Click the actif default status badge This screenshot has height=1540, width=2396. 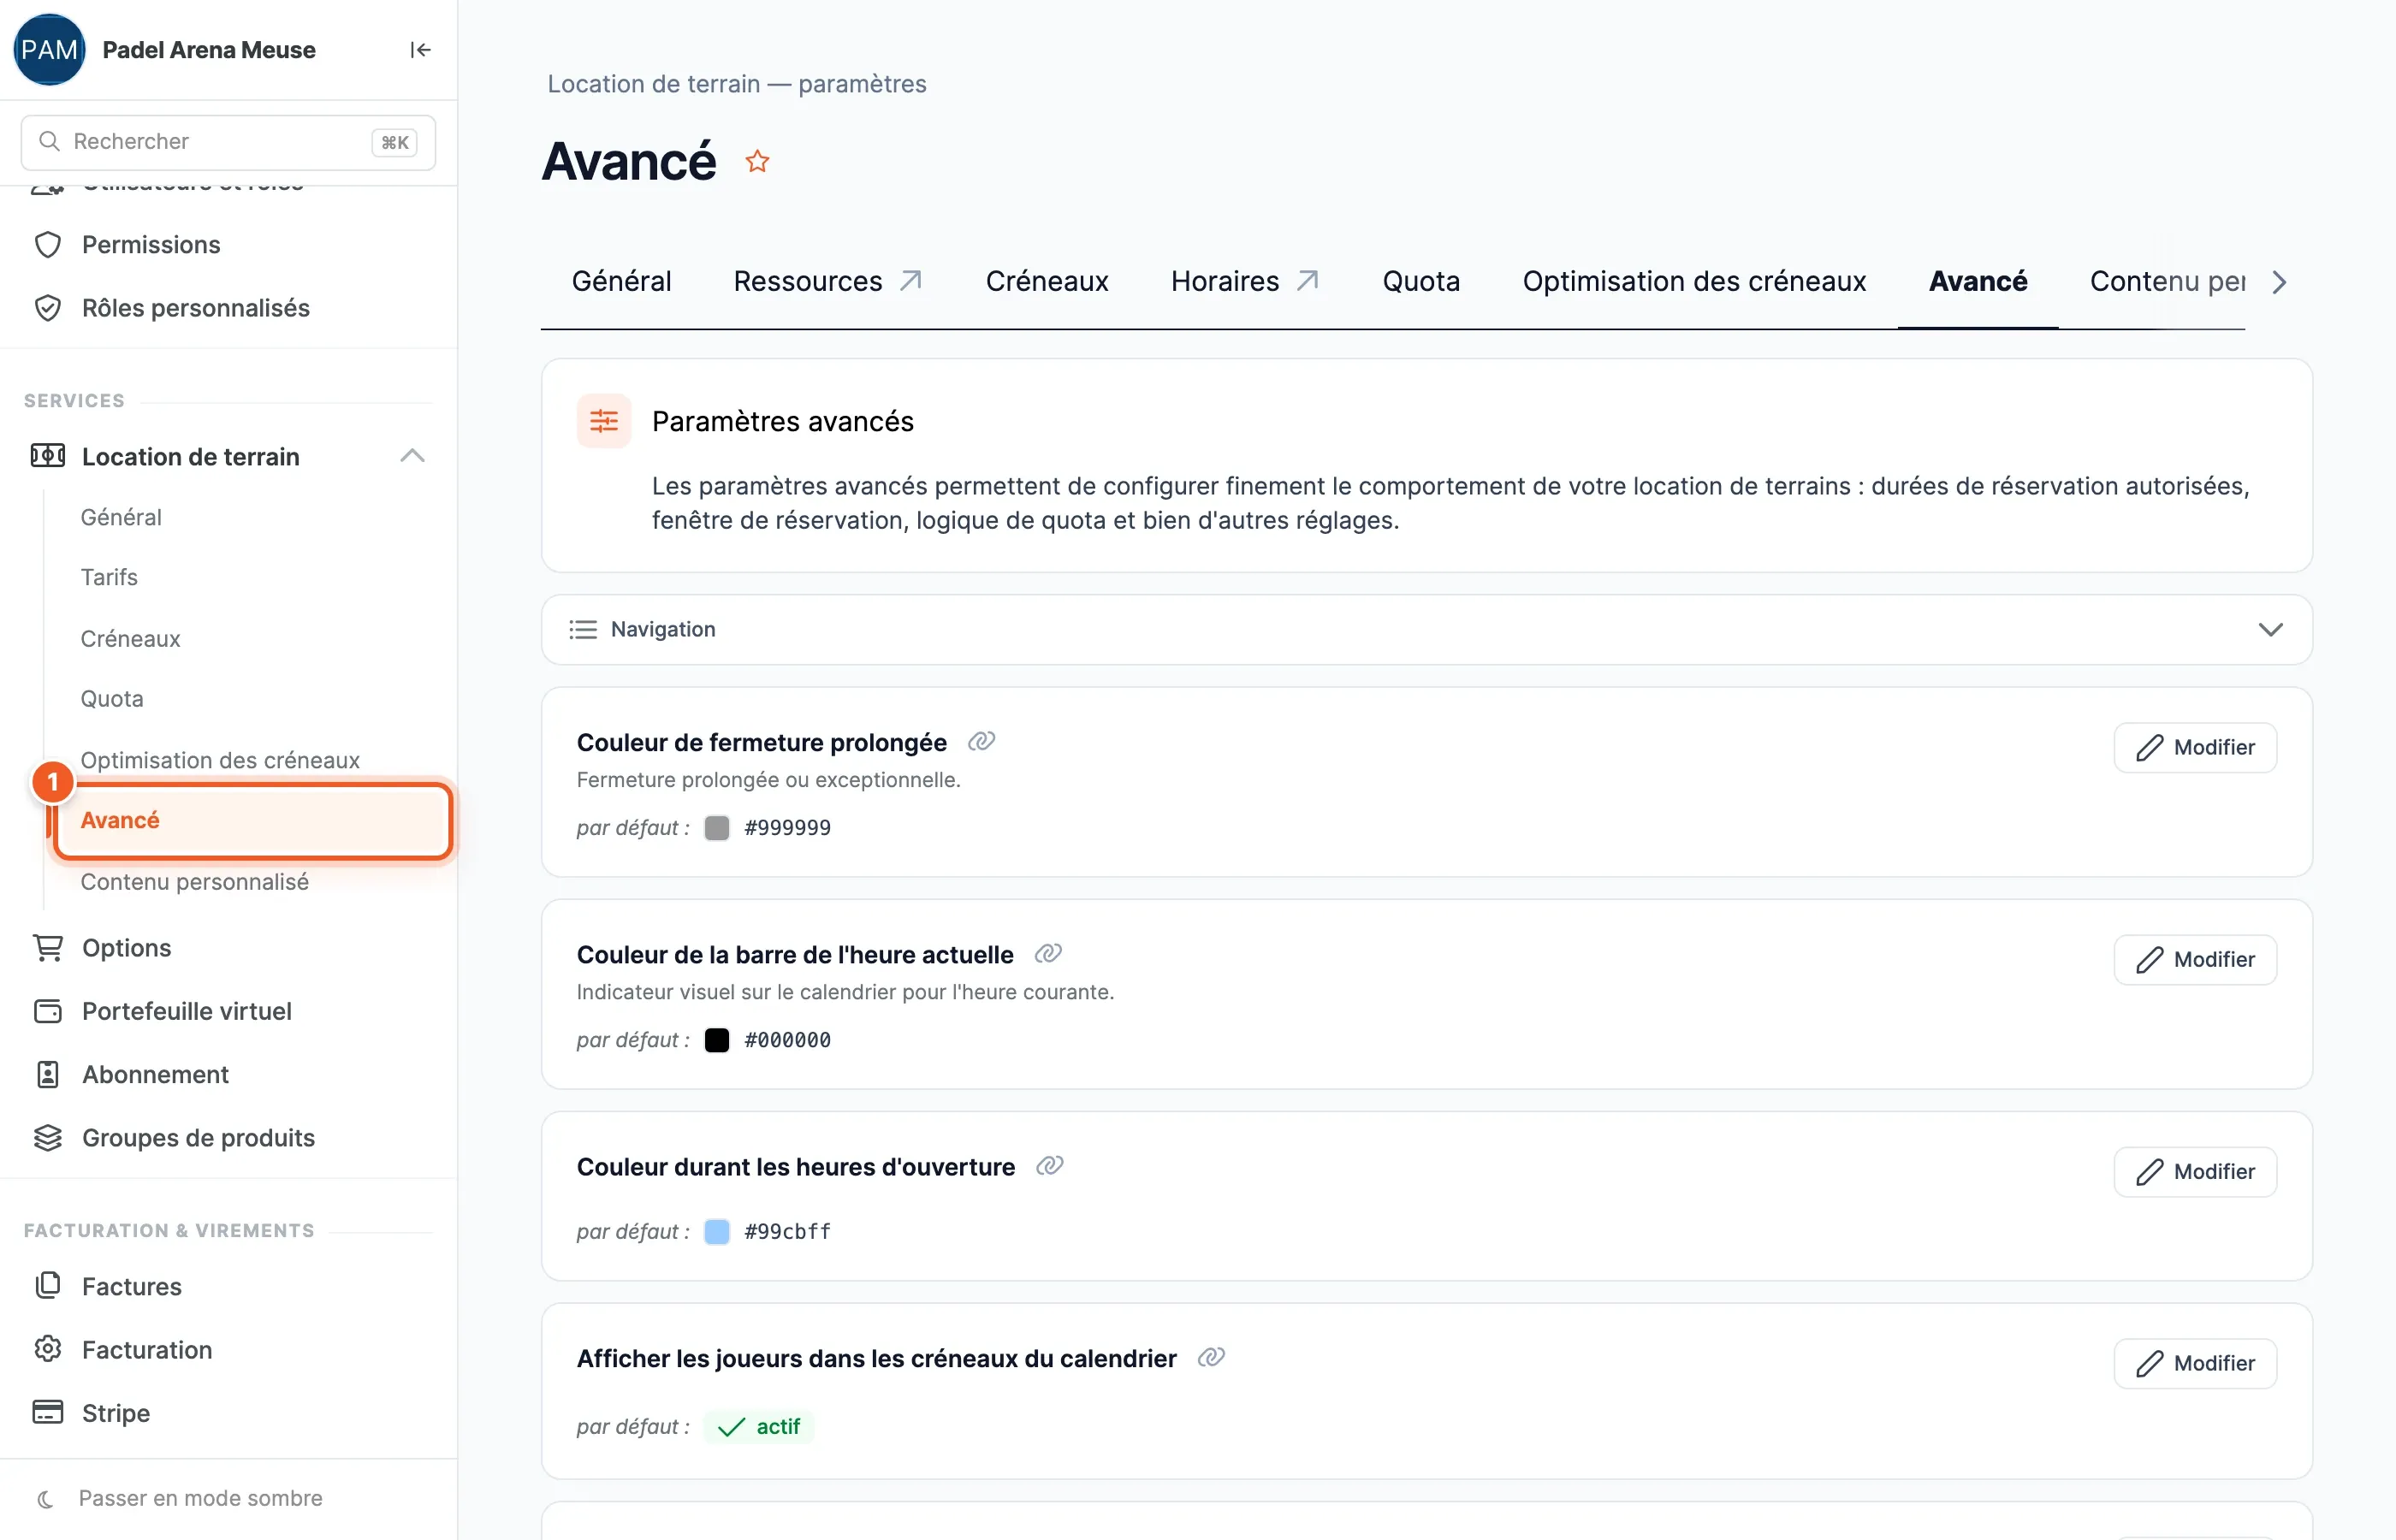point(759,1426)
